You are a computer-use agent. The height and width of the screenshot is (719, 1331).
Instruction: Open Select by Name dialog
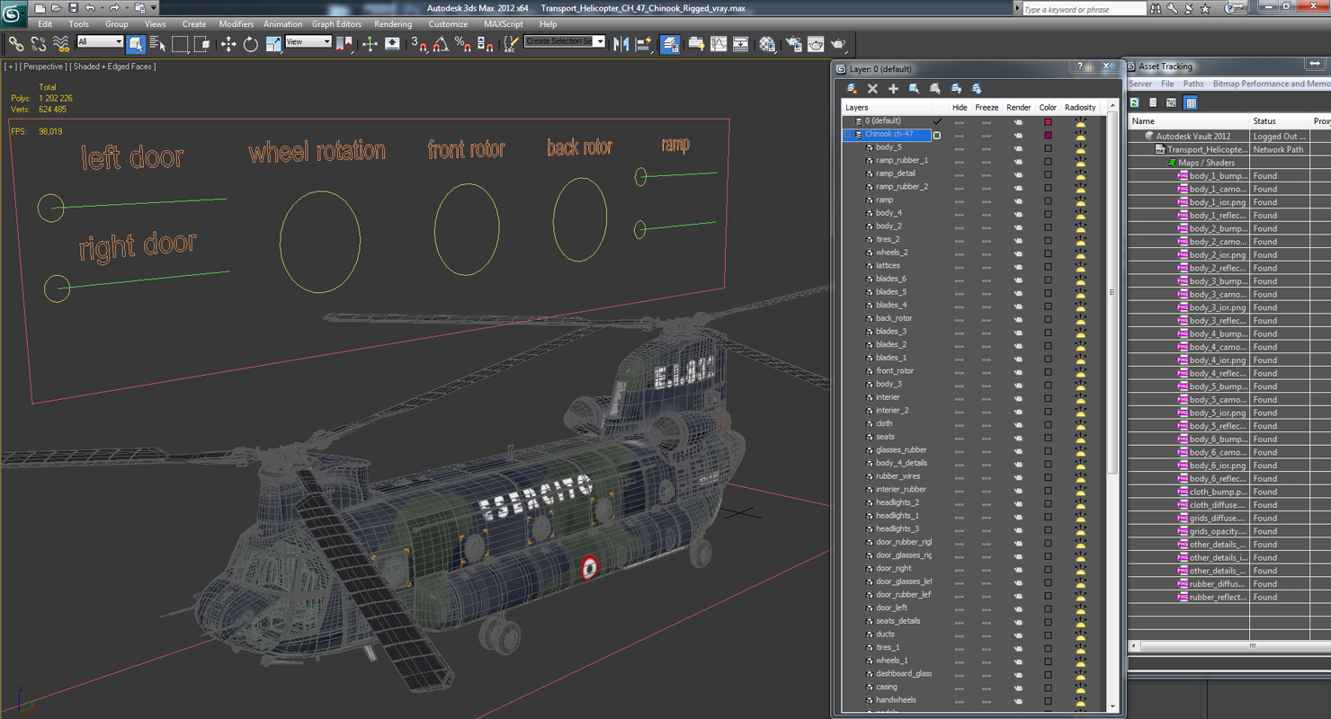click(157, 43)
